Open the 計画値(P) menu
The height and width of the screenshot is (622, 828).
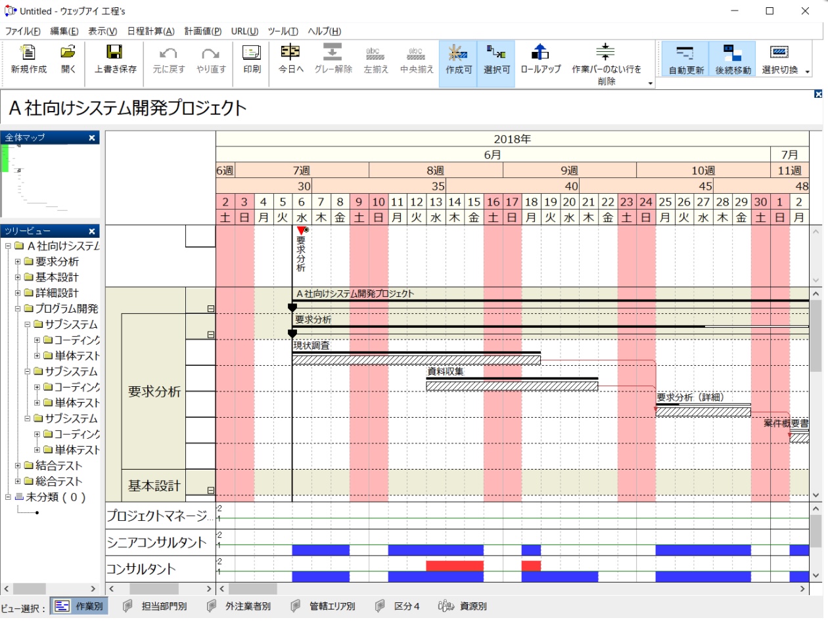click(203, 31)
